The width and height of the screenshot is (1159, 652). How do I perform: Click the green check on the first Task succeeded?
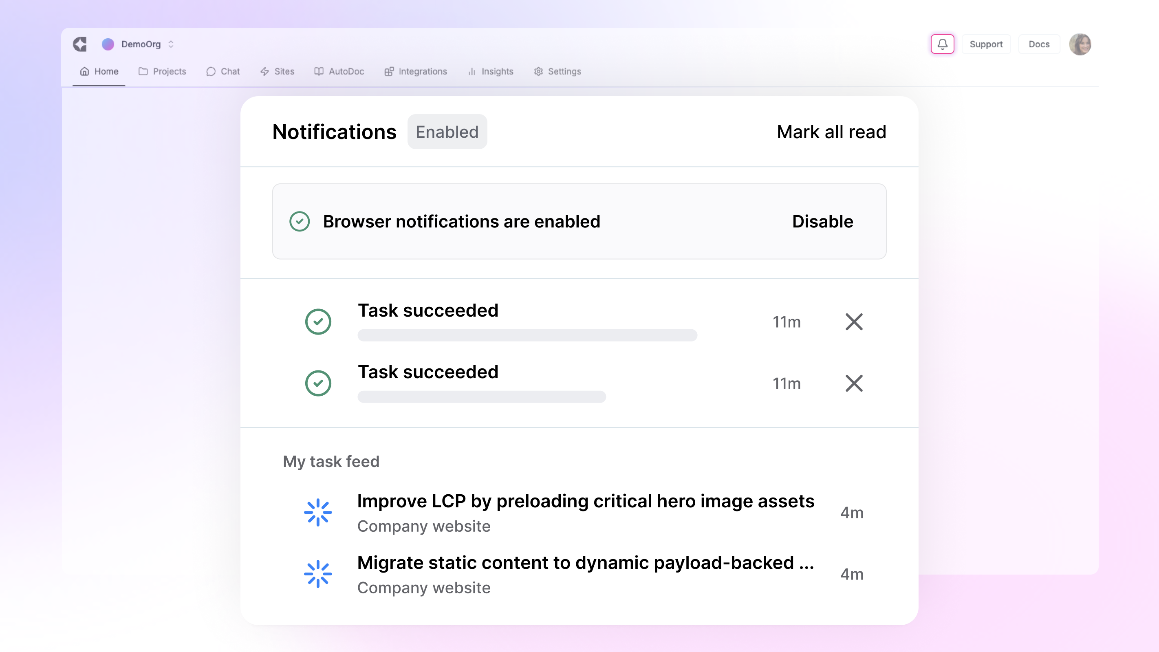319,321
